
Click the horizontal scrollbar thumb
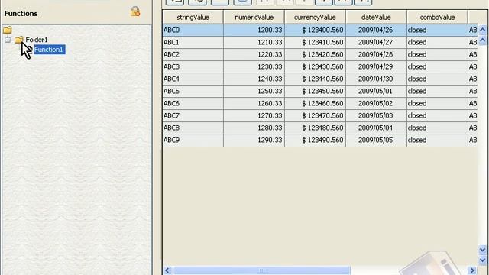click(x=262, y=270)
